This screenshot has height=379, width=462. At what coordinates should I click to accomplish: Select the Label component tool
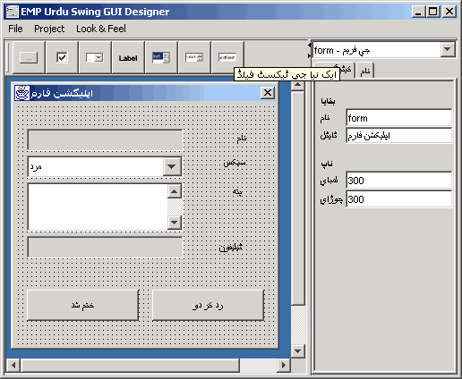128,57
